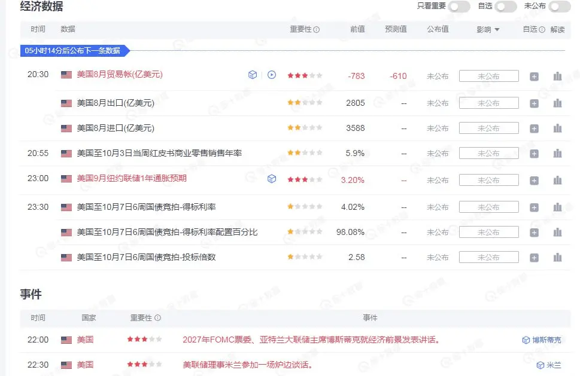Add 美国8月出口 to watchlist

[534, 103]
